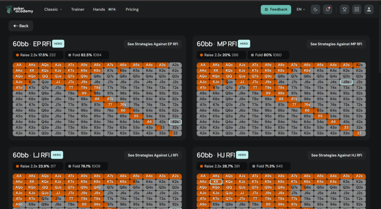
Task: Select the KJo cell in EP RFI grid
Action: coord(32,82)
